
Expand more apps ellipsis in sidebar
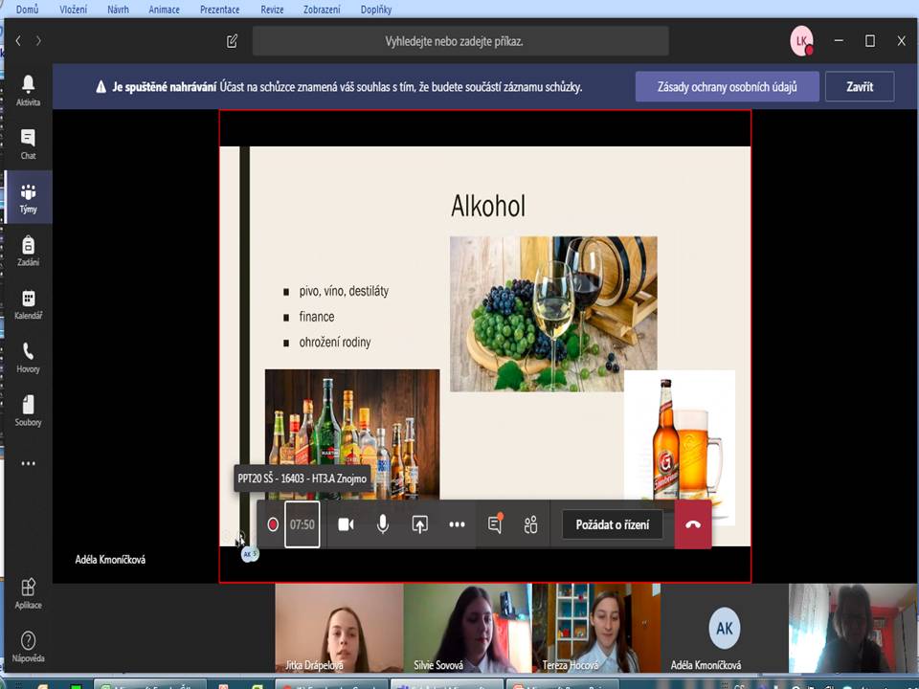28,463
